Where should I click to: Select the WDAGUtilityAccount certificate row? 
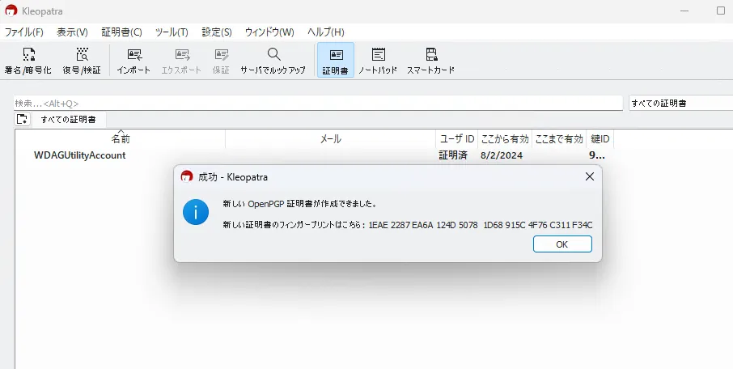pos(314,155)
